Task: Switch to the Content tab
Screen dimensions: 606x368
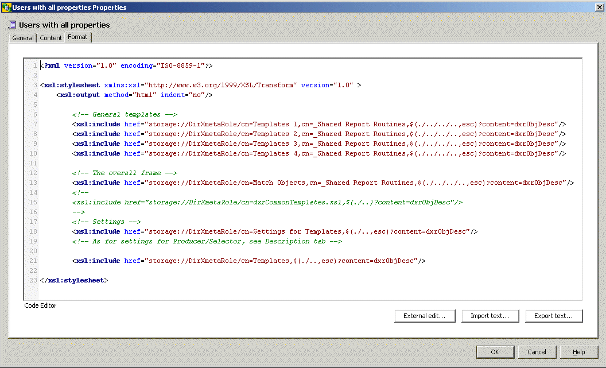Action: click(50, 37)
